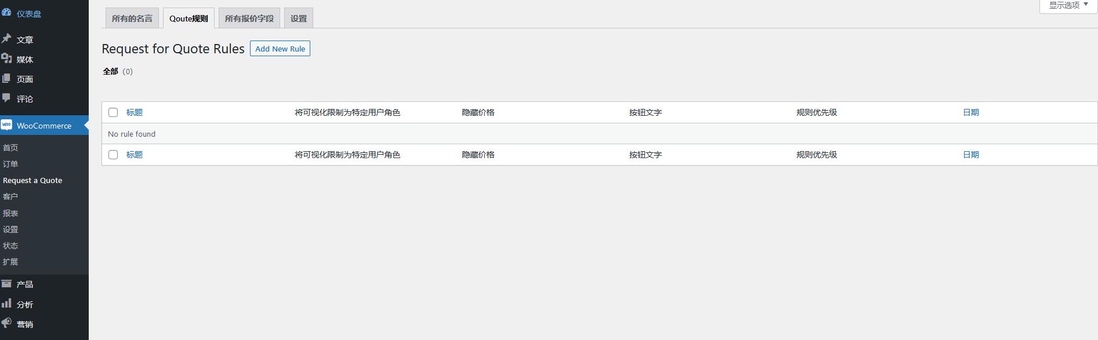This screenshot has width=1098, height=340.
Task: Open Request a Quote submenu
Action: point(32,180)
